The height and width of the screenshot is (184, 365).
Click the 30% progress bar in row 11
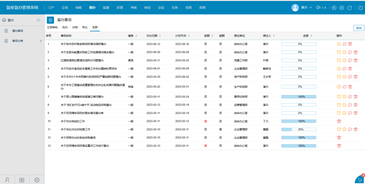(x=298, y=129)
